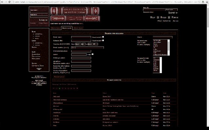This screenshot has height=130, width=209.
Task: Go back with the browser back arrow
Action: point(2,2)
